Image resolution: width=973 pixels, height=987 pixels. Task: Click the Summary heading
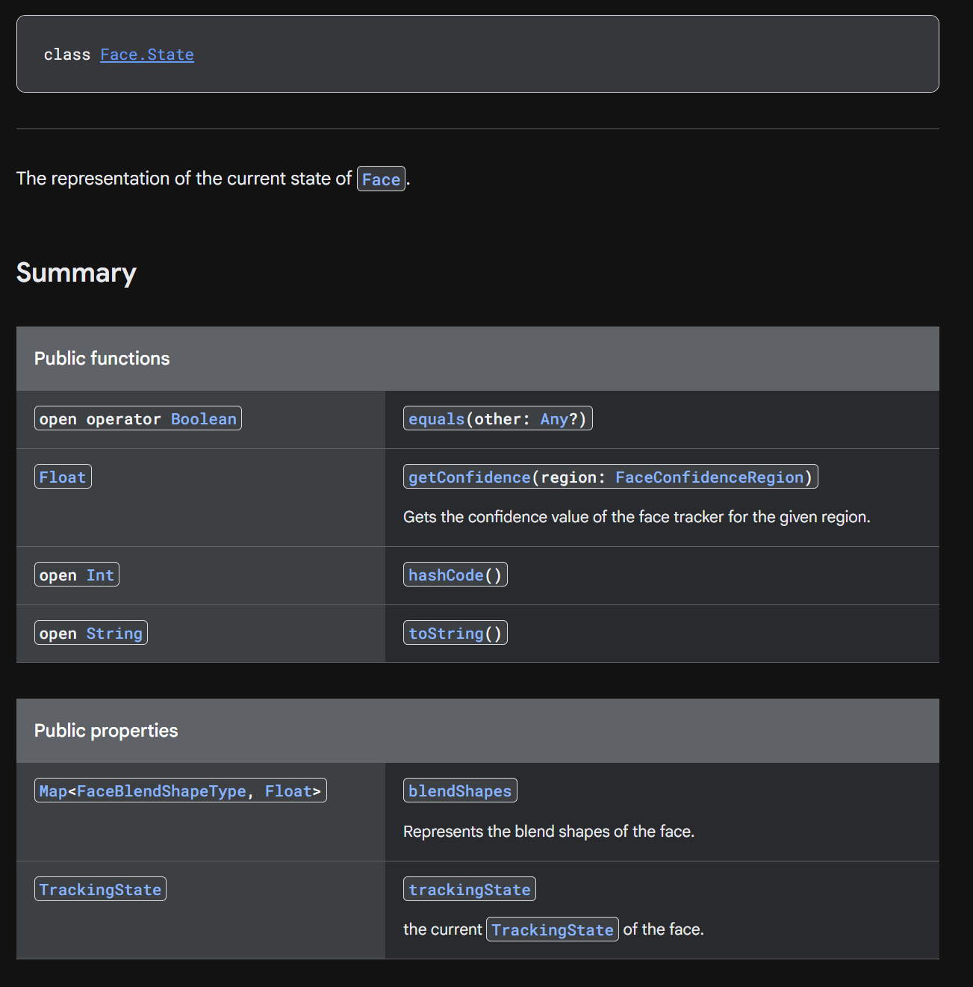[76, 273]
